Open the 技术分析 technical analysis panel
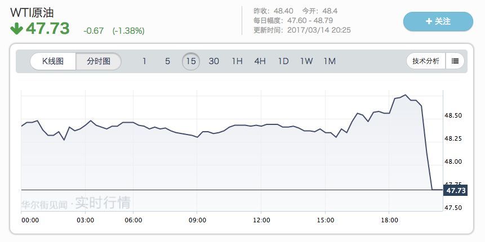This screenshot has height=242, width=485. [x=426, y=61]
